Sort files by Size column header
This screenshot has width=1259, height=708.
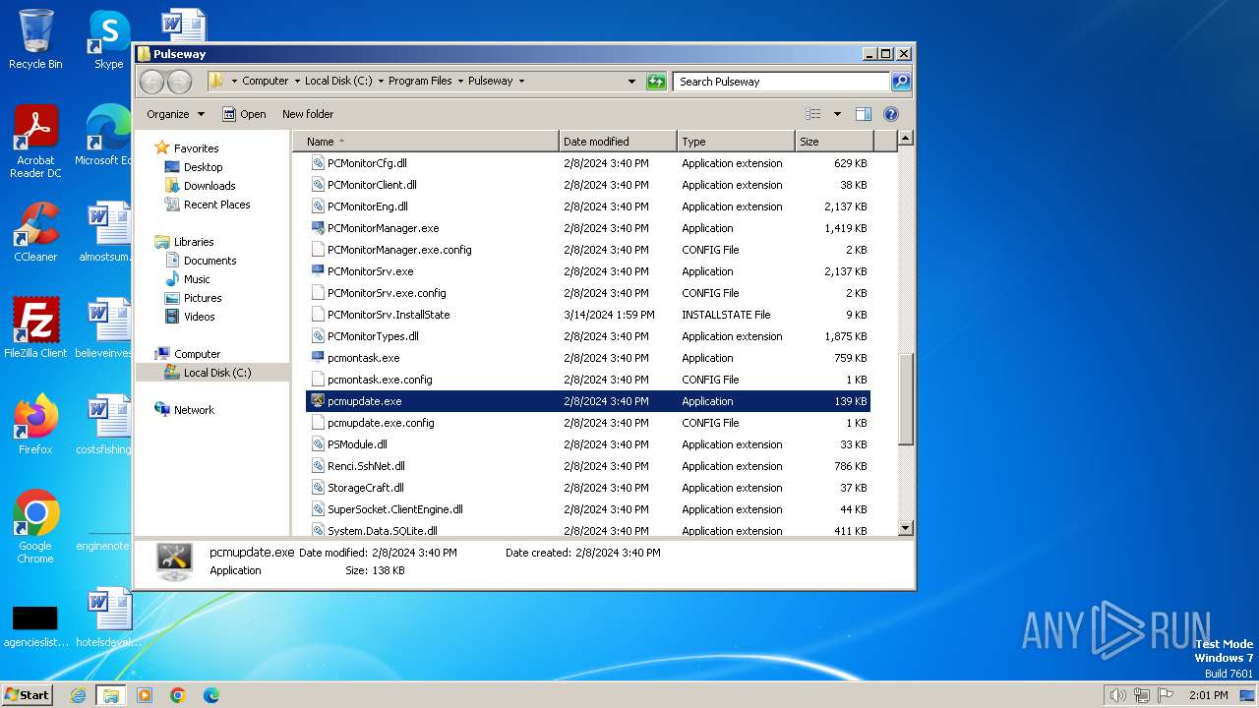(x=834, y=142)
